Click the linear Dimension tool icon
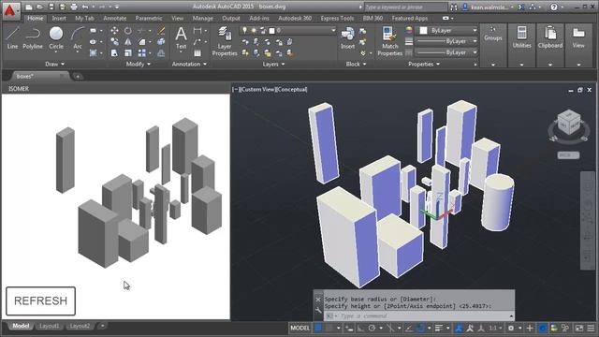This screenshot has width=599, height=337. click(x=197, y=31)
